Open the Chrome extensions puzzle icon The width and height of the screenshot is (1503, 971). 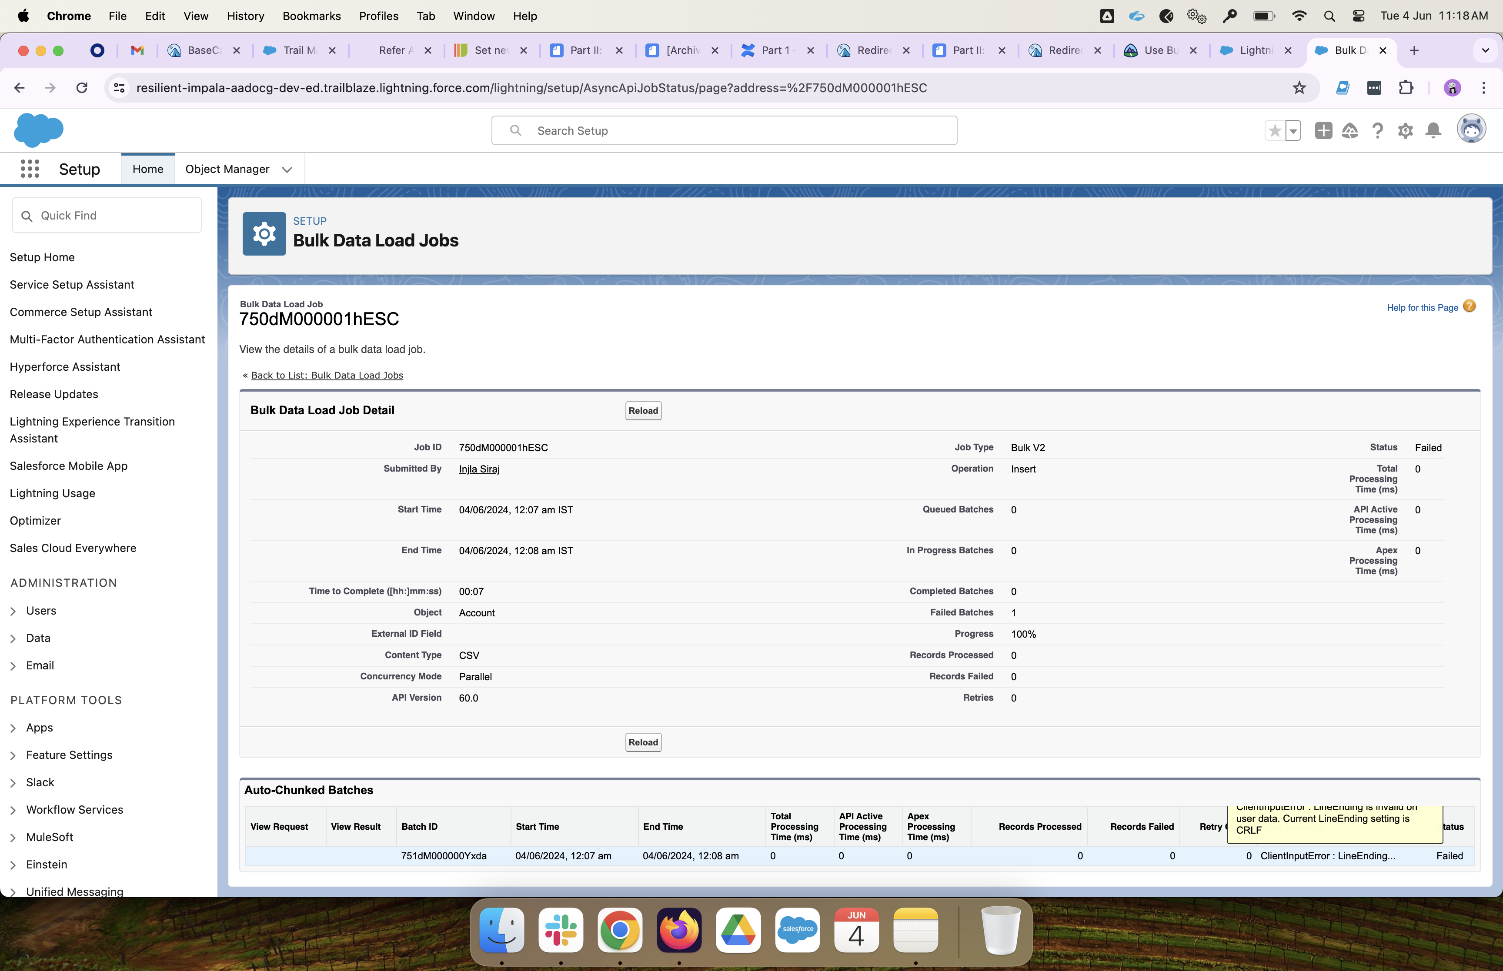pos(1406,88)
